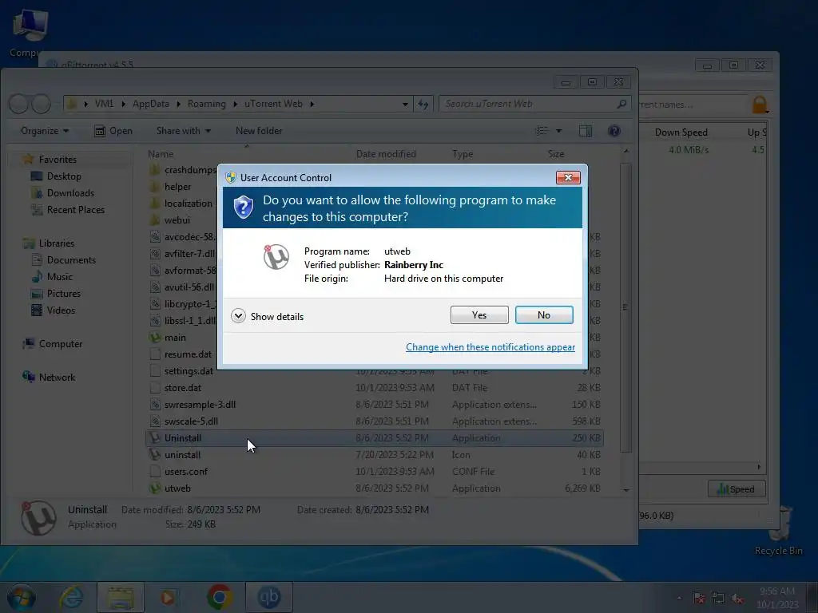Screen dimensions: 818x613
Task: Click the Action Center flag tray icon
Action: point(698,598)
